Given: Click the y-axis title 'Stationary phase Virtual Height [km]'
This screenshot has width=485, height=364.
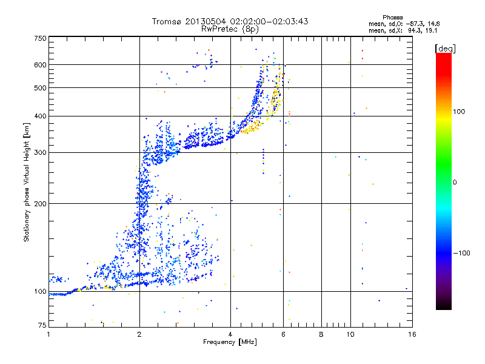Looking at the screenshot, I should (27, 183).
